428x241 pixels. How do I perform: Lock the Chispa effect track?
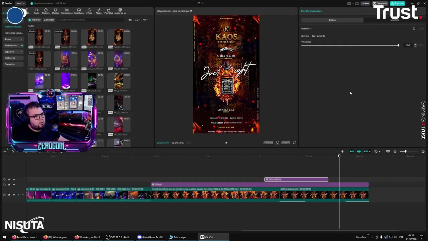tap(9, 184)
